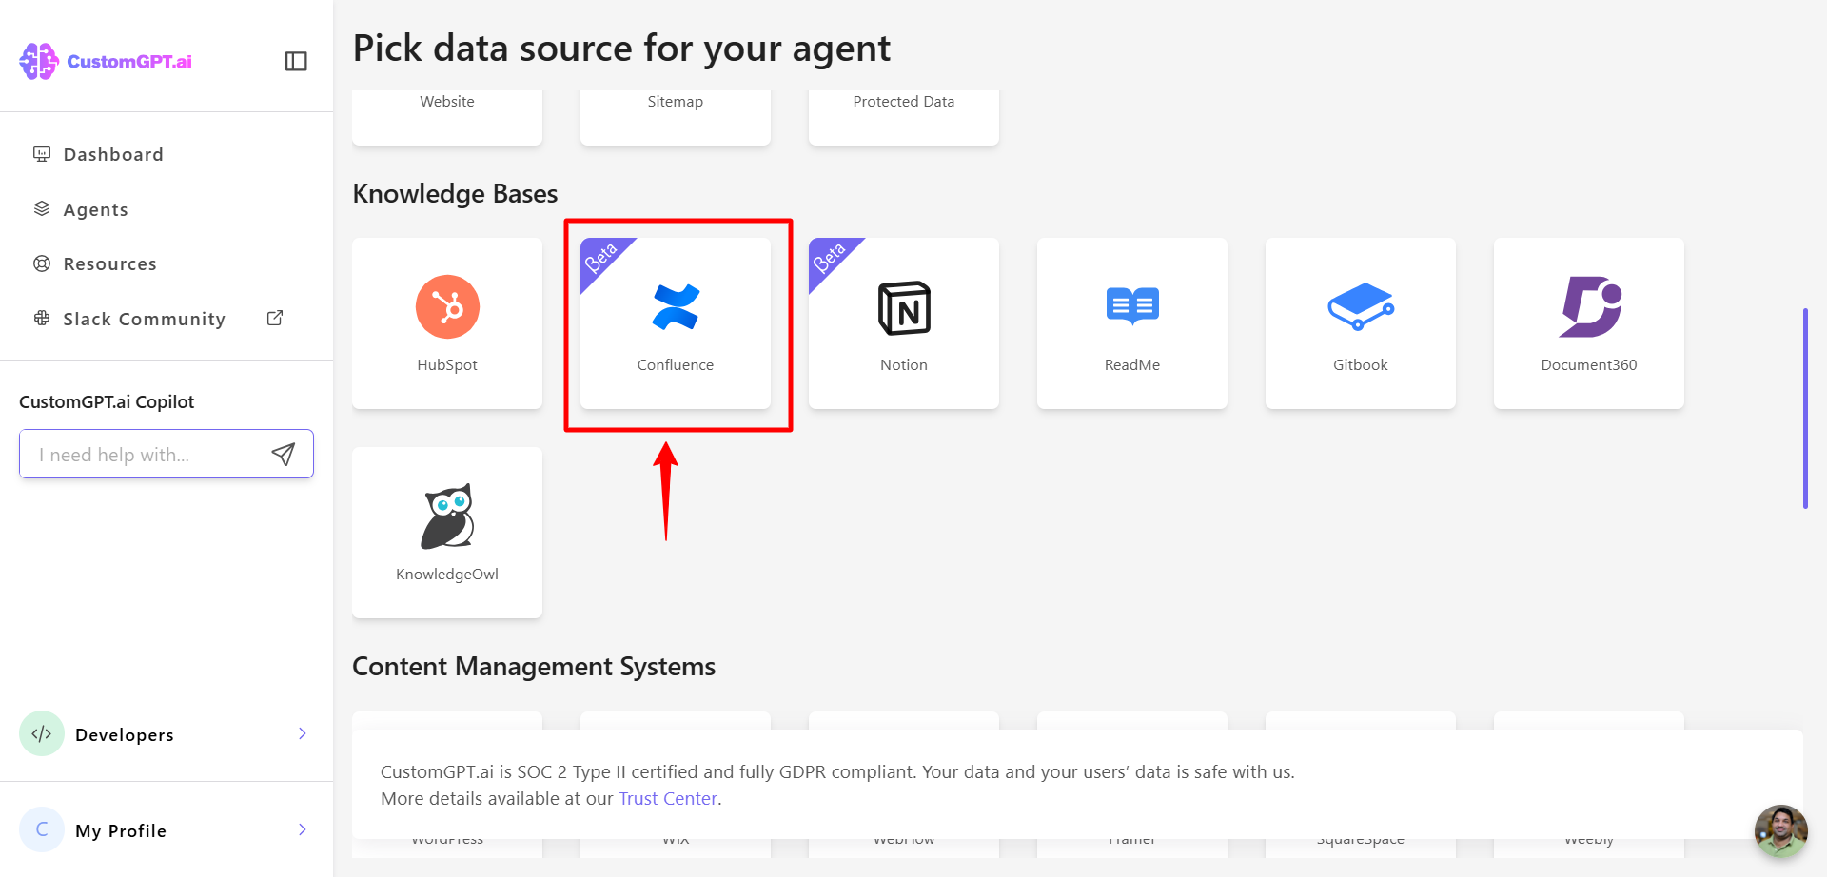Click the Developers code icon

pos(42,733)
